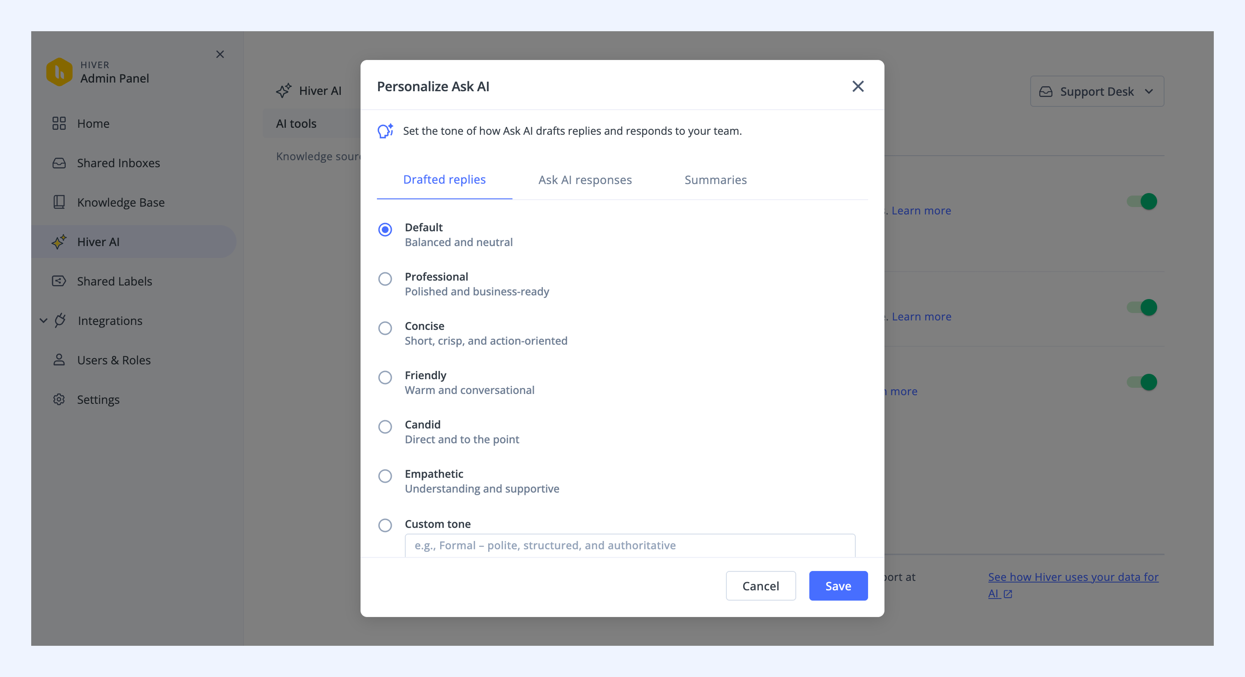Click the Hiver hexagon logo
The width and height of the screenshot is (1245, 677).
click(59, 72)
